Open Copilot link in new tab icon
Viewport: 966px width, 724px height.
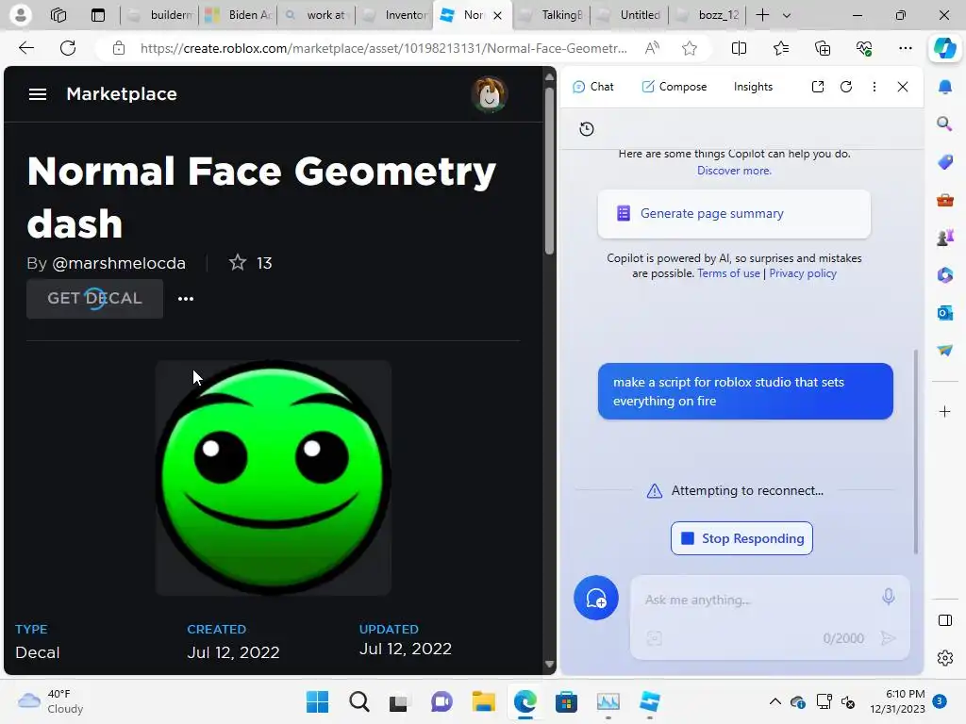[x=818, y=87]
